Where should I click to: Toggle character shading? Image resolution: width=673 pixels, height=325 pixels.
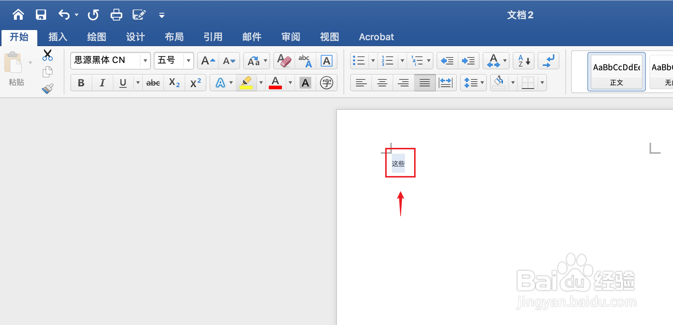(x=305, y=83)
